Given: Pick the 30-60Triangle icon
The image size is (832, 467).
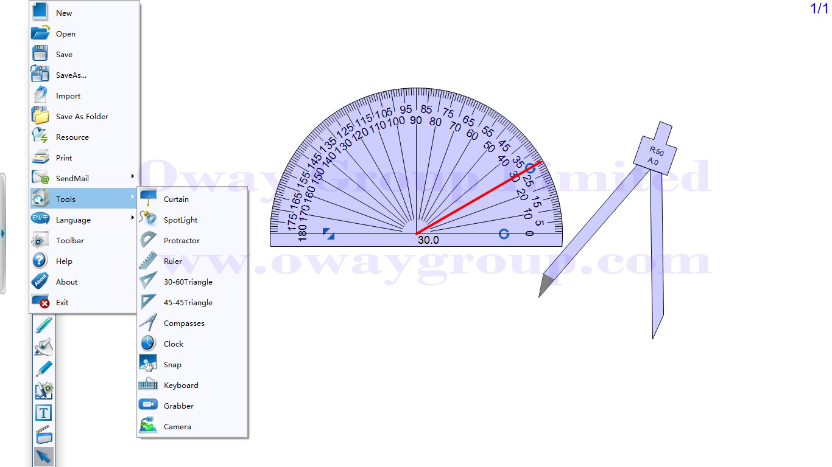Looking at the screenshot, I should click(148, 282).
